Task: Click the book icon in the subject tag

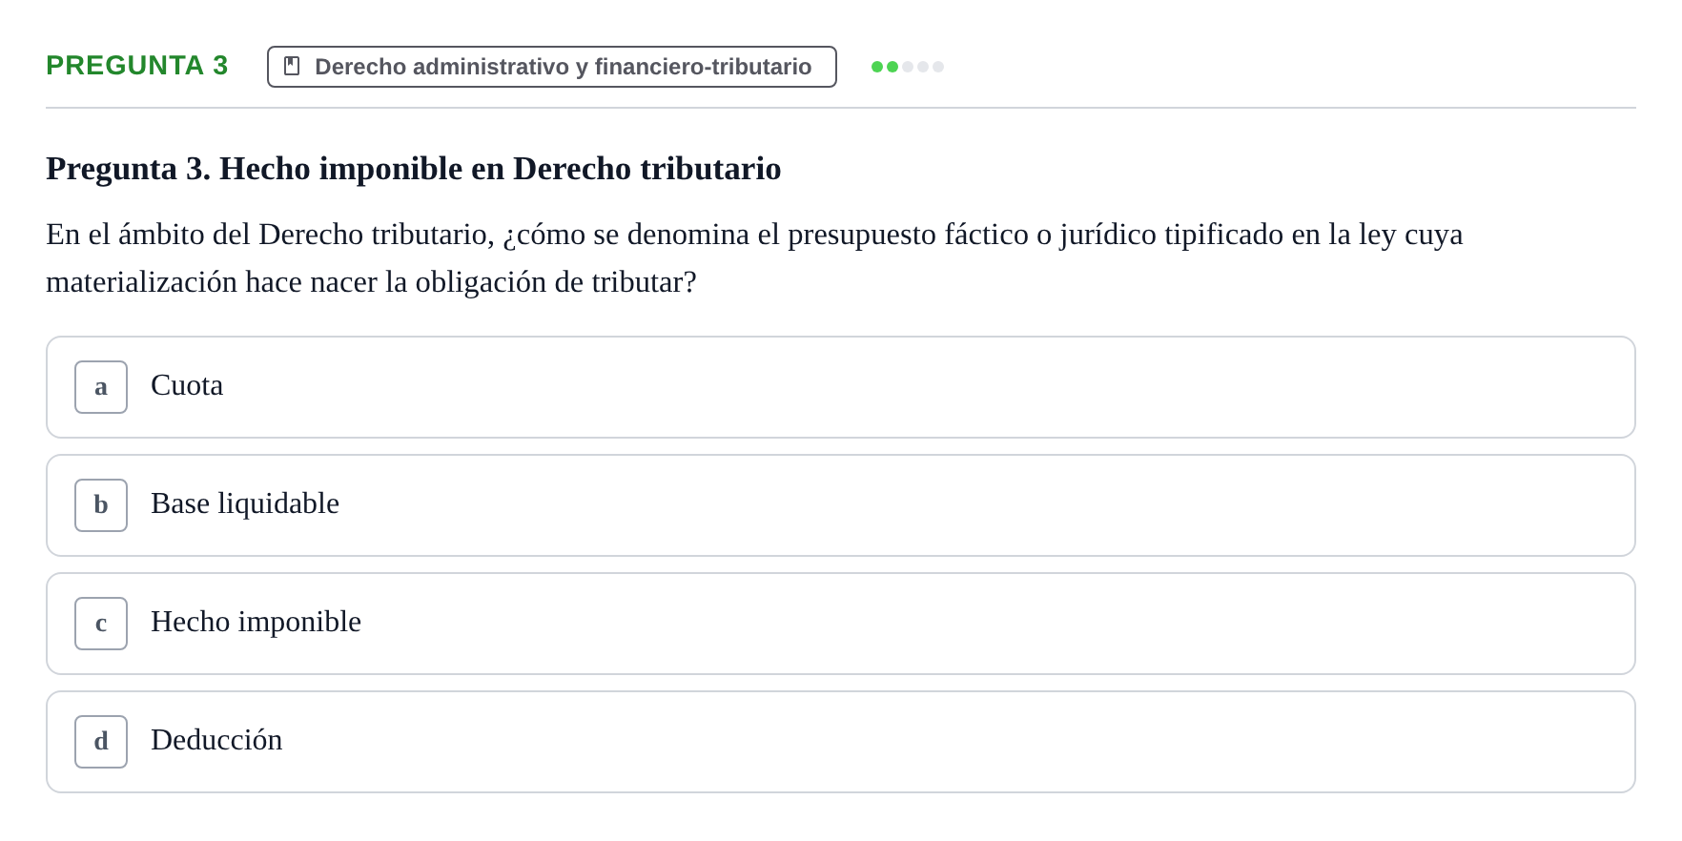Action: 292,66
